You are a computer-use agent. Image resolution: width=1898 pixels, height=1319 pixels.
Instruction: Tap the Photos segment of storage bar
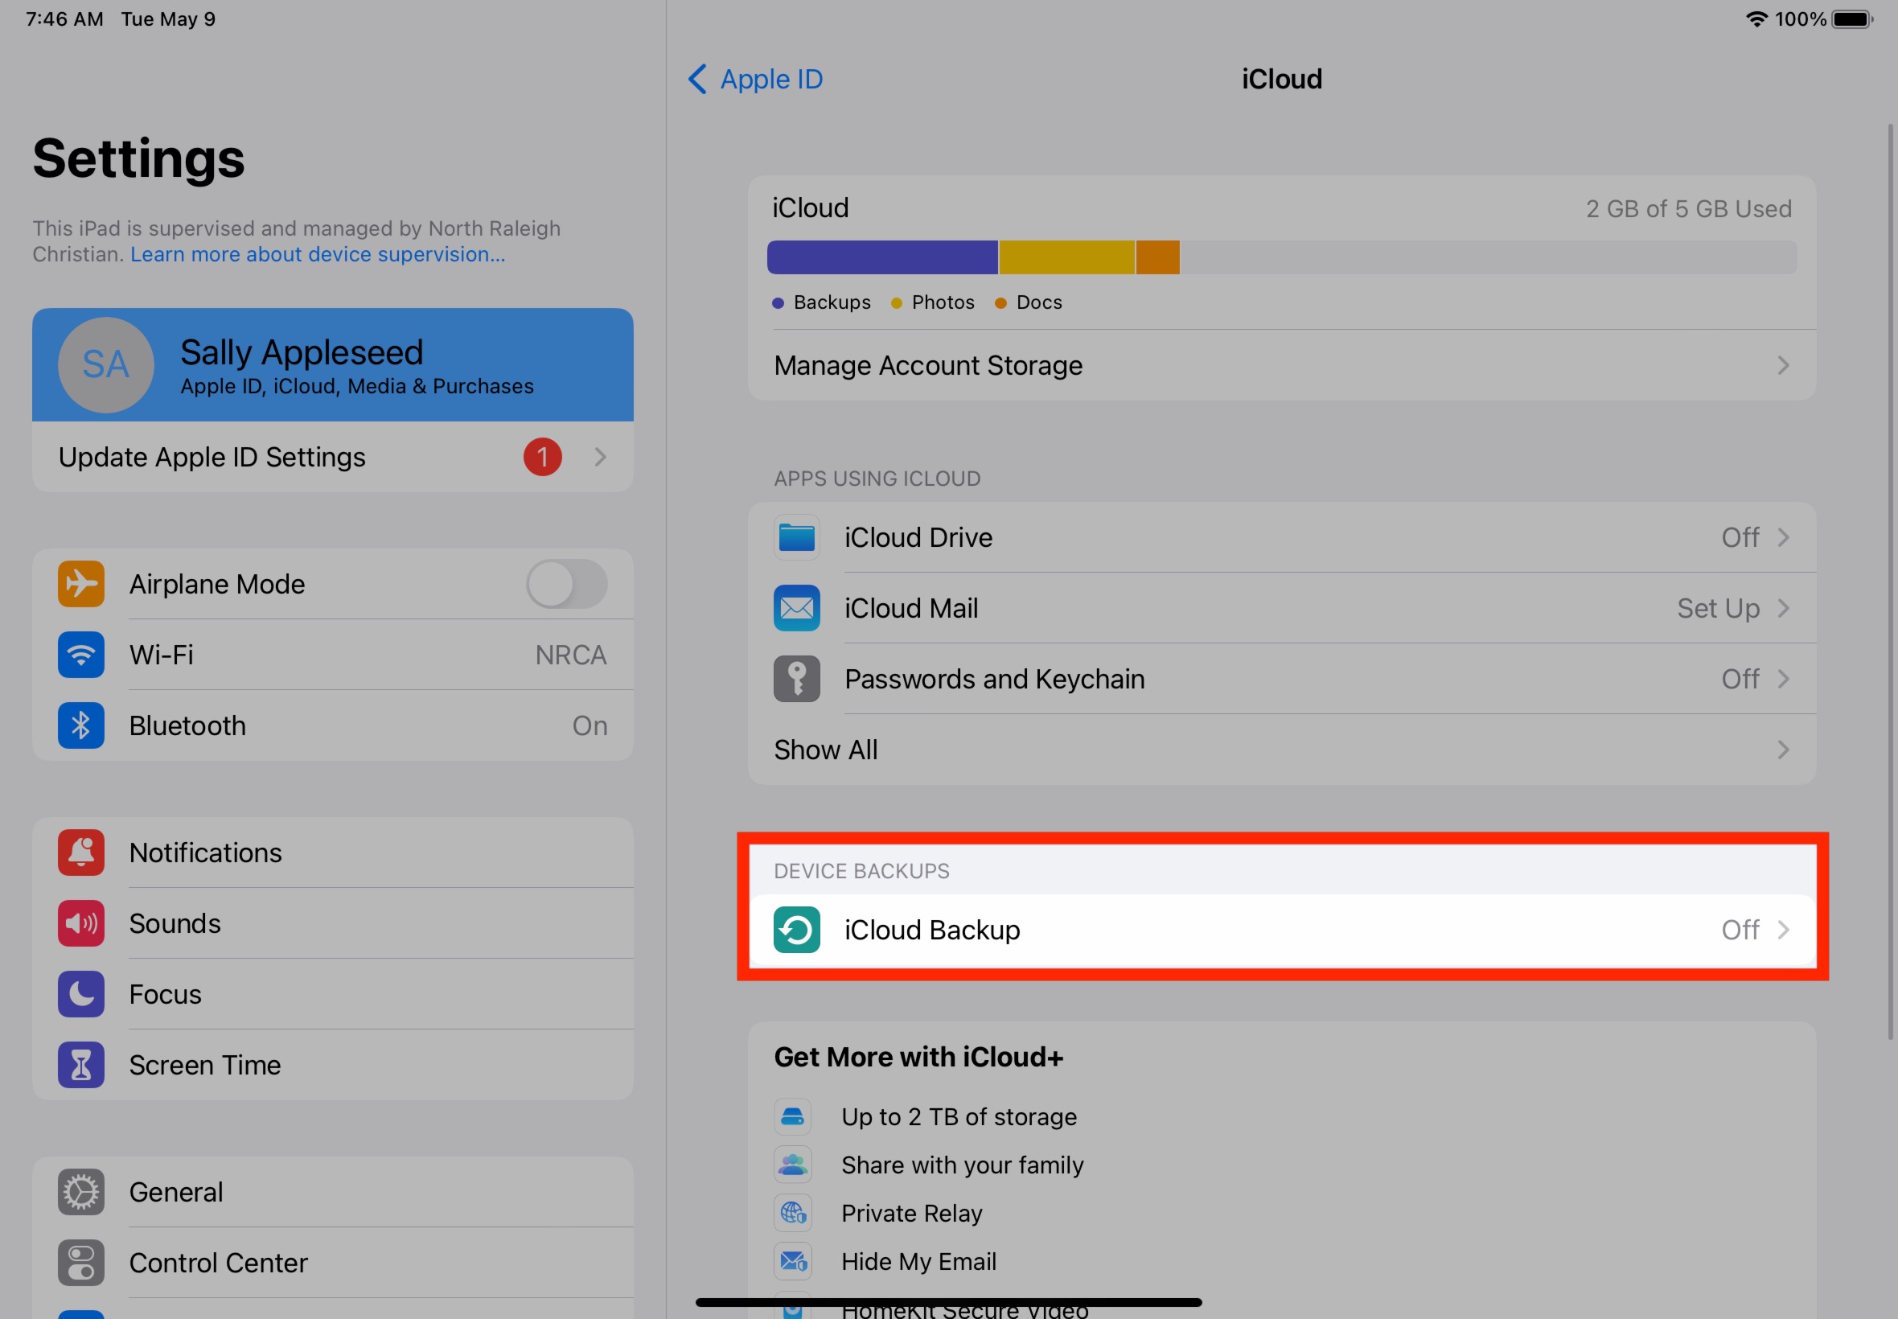click(1066, 258)
